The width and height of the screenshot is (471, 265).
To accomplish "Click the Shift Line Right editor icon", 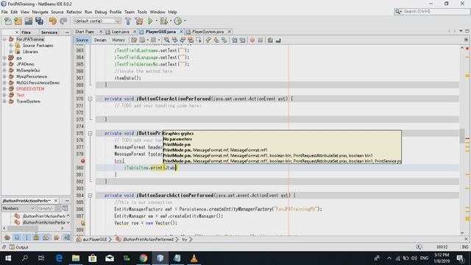I will click(x=242, y=40).
